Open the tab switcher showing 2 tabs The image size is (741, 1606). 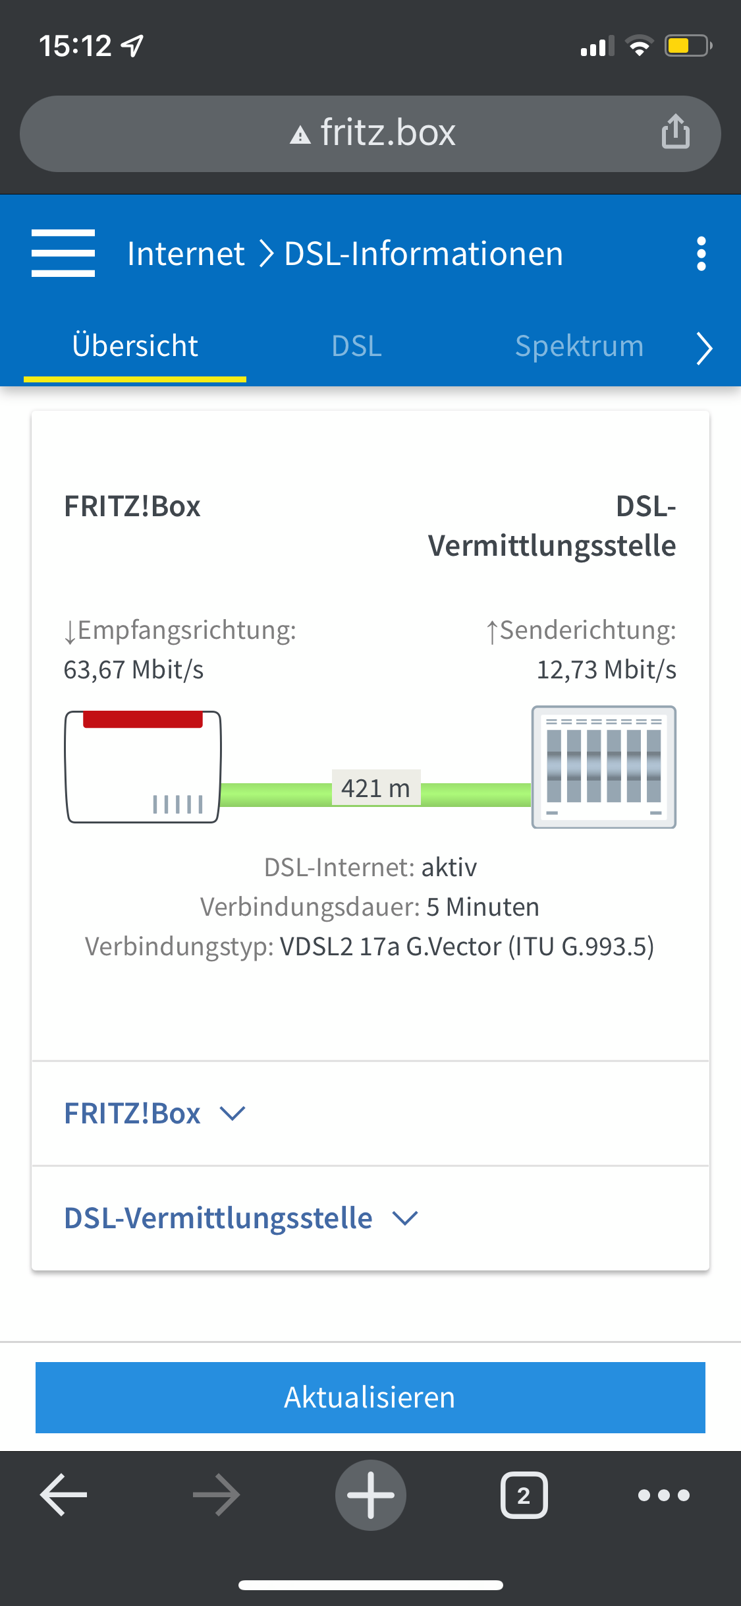[x=524, y=1495]
